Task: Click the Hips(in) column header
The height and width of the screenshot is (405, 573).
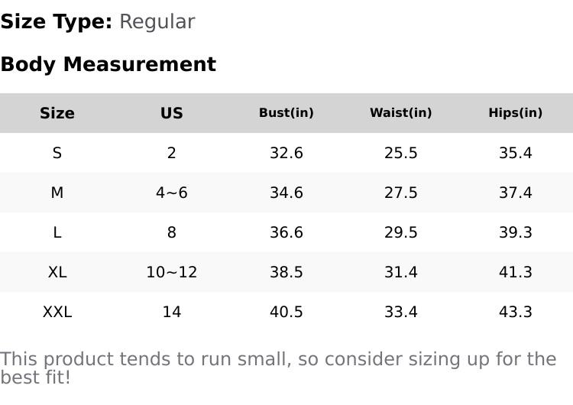Action: click(x=516, y=113)
